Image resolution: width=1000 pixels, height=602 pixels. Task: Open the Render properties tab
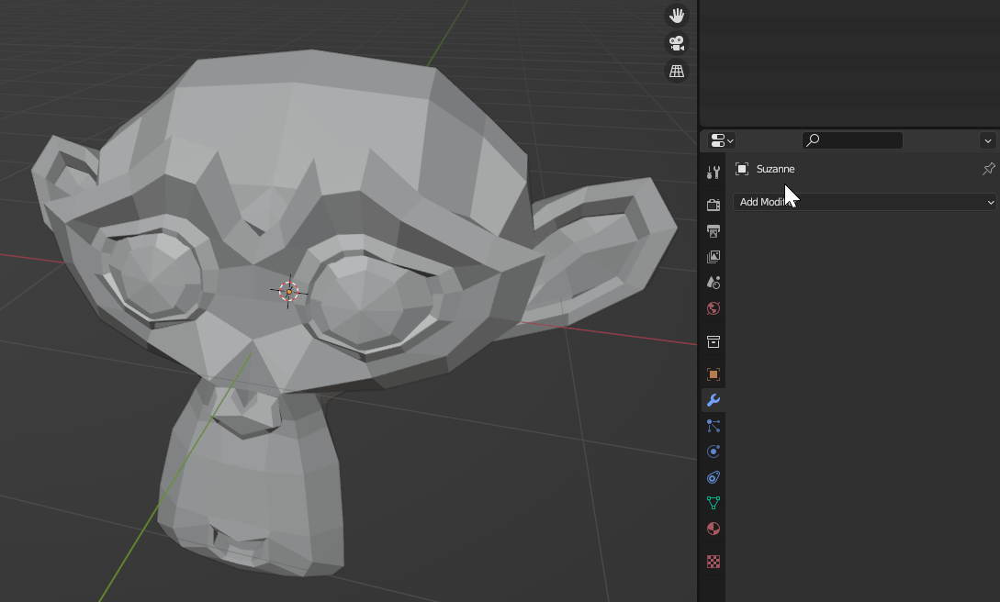(x=713, y=205)
